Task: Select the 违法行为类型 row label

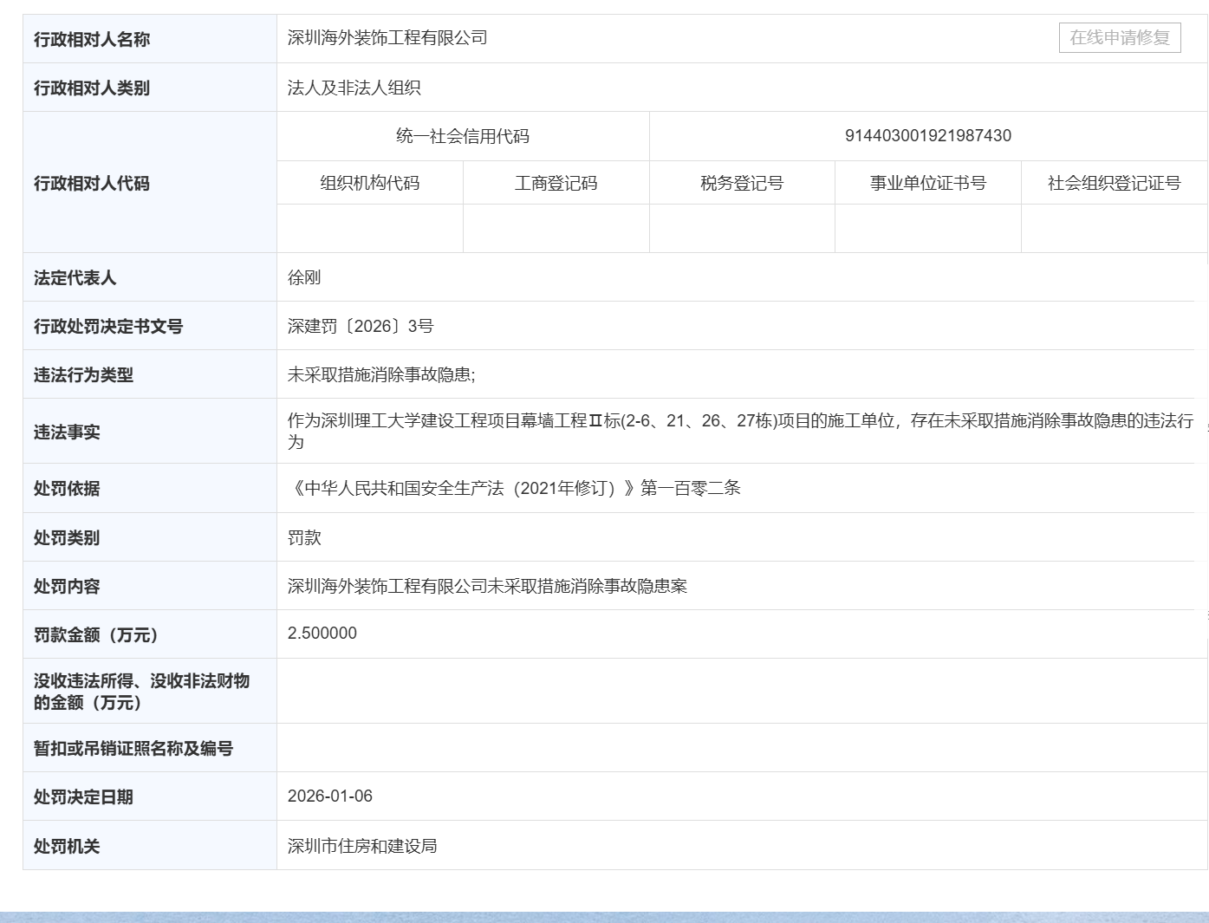Action: tap(83, 374)
